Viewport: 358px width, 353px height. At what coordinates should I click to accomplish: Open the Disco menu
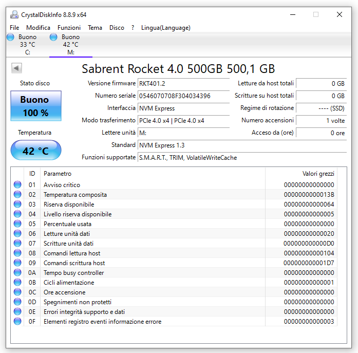pos(117,28)
